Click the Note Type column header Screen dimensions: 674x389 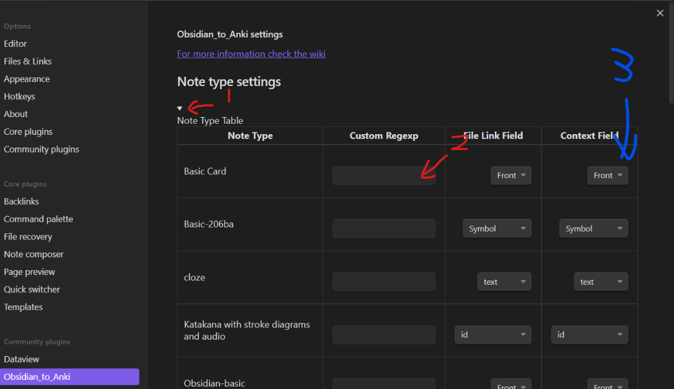[250, 136]
